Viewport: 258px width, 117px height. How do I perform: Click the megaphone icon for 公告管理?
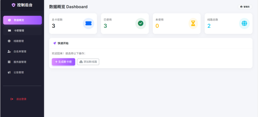[x=9, y=72]
